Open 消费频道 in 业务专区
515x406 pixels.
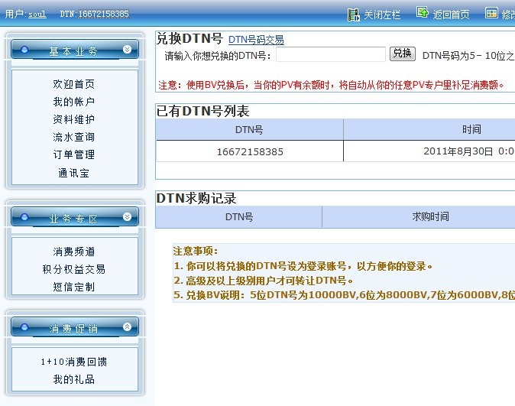74,252
